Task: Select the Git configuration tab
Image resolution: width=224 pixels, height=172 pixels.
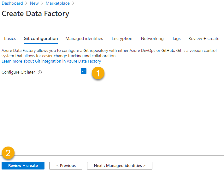Action: (41, 39)
